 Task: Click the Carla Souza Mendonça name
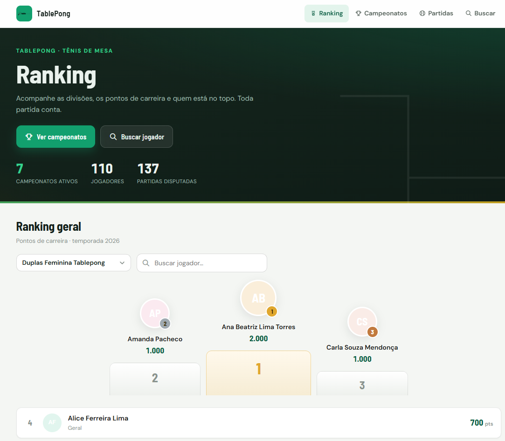362,347
